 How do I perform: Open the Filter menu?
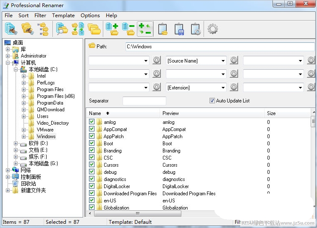(x=40, y=16)
